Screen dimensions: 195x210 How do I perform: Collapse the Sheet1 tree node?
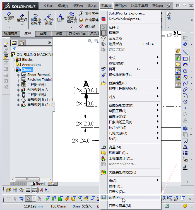point(13,70)
